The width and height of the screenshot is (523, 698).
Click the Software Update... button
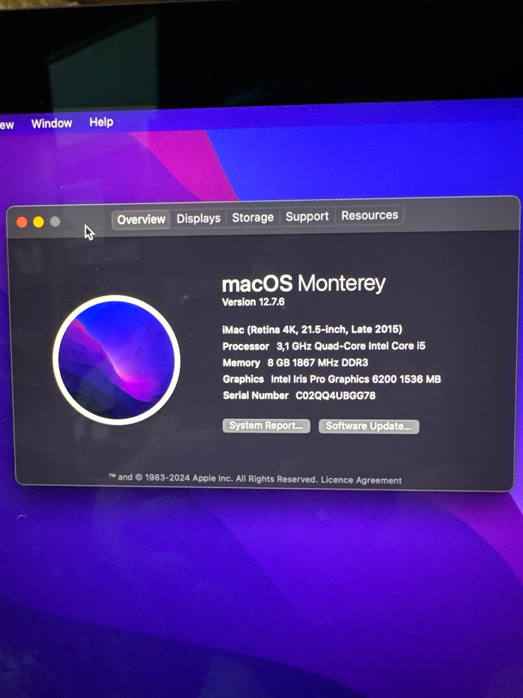369,426
